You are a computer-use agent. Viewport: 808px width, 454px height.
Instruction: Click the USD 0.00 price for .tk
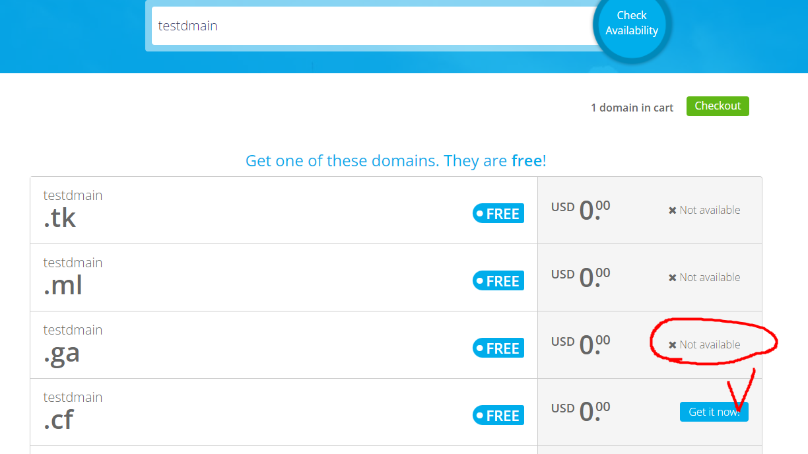tap(581, 210)
